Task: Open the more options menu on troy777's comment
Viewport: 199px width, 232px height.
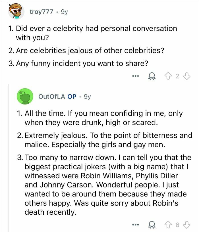Action: 136,75
